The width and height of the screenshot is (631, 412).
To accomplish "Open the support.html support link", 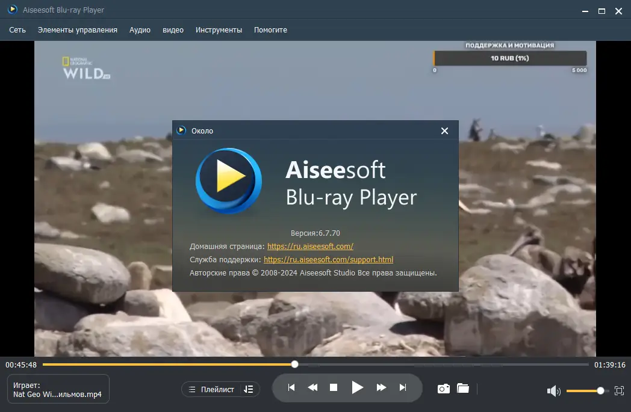I will click(328, 260).
